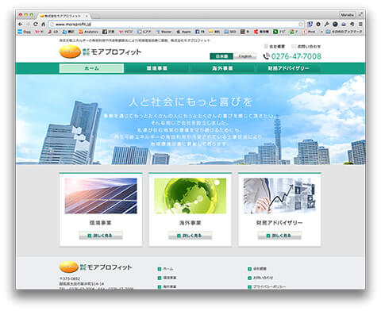The image size is (381, 311).
Task: Reload the page with the refresh icon
Action: coord(36,24)
